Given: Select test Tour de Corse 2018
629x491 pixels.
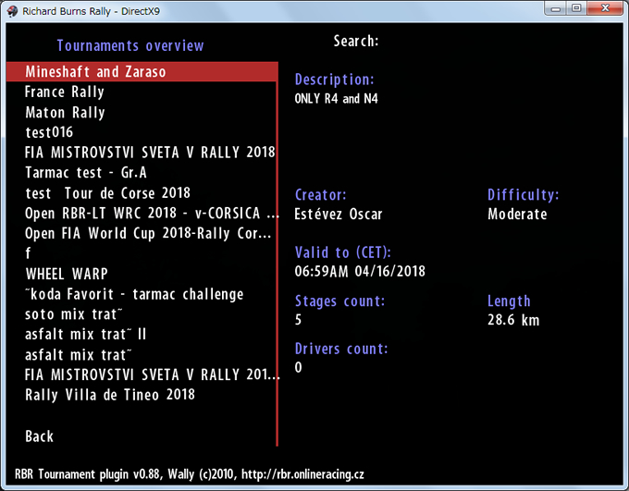Looking at the screenshot, I should 107,193.
